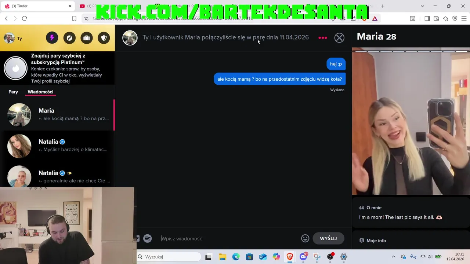Viewport: 470px width, 264px height.
Task: Open the emoji picker smiley icon
Action: click(x=305, y=238)
